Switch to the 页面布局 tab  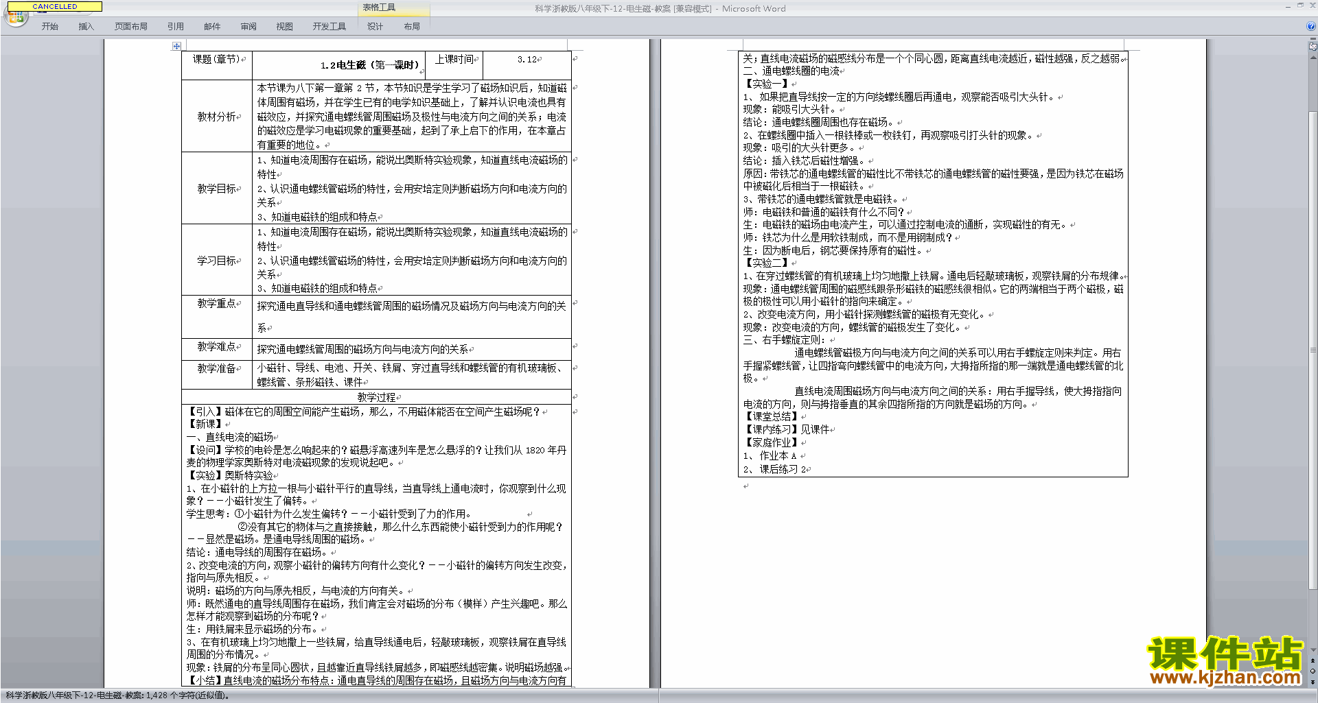[x=131, y=26]
